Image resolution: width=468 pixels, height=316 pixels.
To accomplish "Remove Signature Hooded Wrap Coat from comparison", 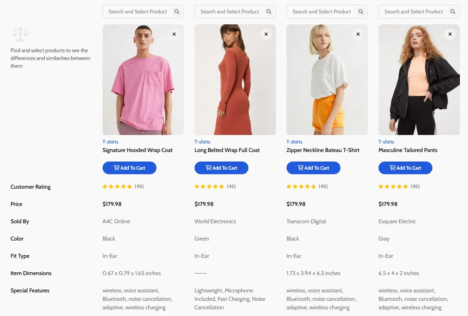I will (x=174, y=34).
